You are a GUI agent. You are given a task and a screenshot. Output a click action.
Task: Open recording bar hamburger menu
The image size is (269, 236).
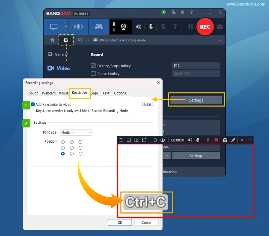121,140
